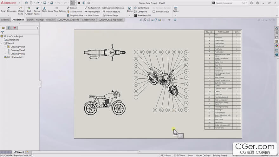This screenshot has height=157, width=279.
Task: Expand Drawing View1 in the tree
Action: (x=5, y=47)
